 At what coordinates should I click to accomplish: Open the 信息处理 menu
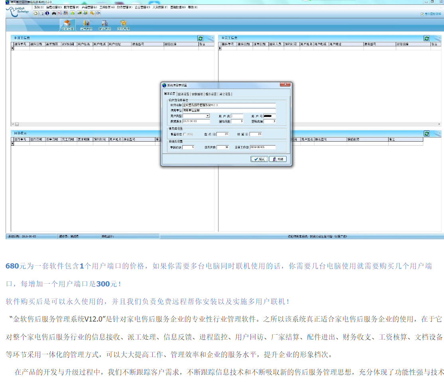[54, 7]
